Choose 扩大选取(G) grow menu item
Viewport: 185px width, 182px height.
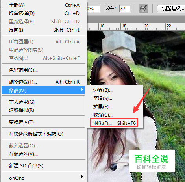43,102
